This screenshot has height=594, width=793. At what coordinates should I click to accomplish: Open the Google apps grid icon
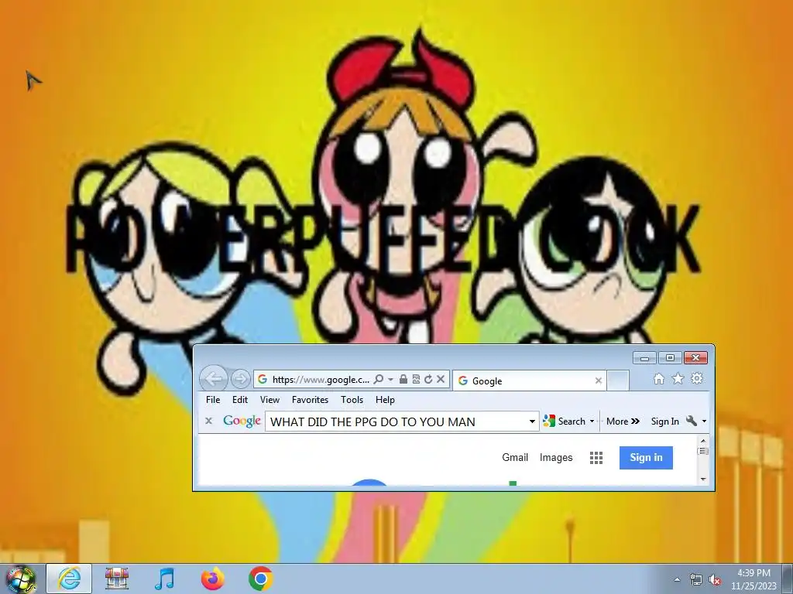click(596, 458)
